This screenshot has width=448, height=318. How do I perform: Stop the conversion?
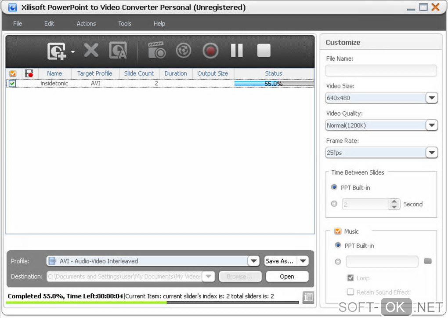[264, 51]
